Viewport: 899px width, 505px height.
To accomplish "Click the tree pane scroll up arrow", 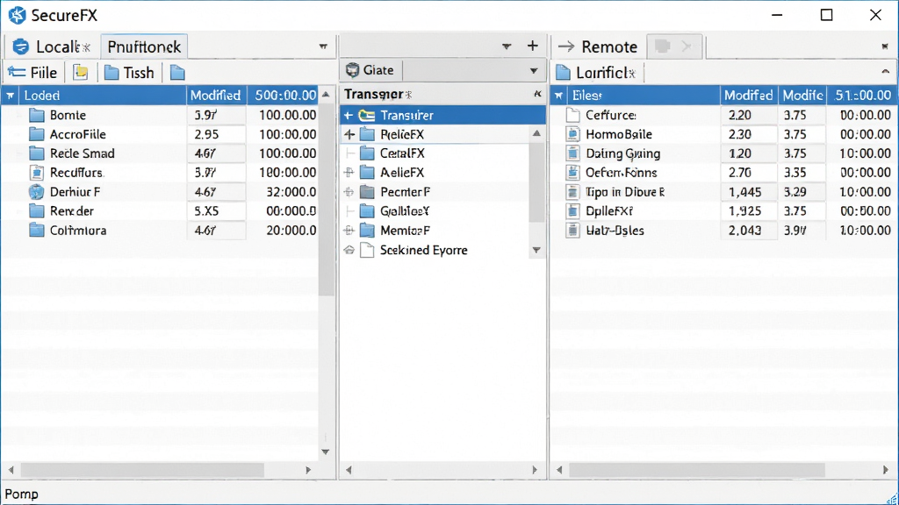I will (536, 133).
